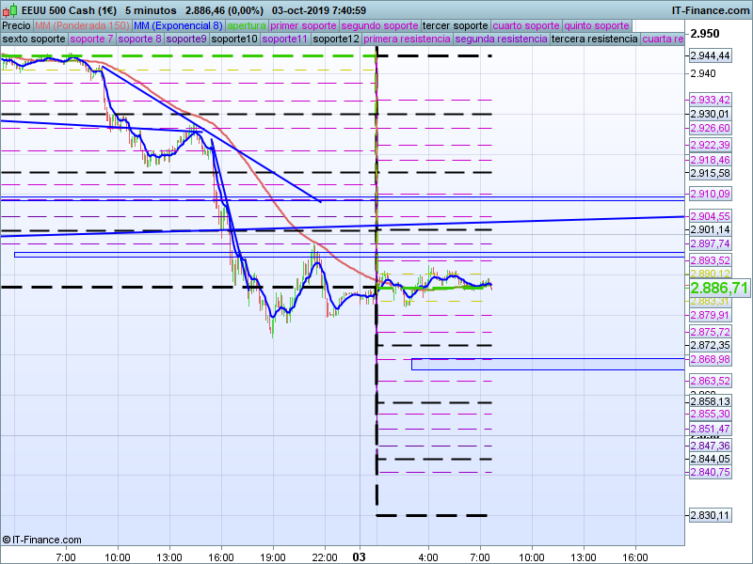Select the sexto soporte label
753x564 pixels.
pos(33,39)
